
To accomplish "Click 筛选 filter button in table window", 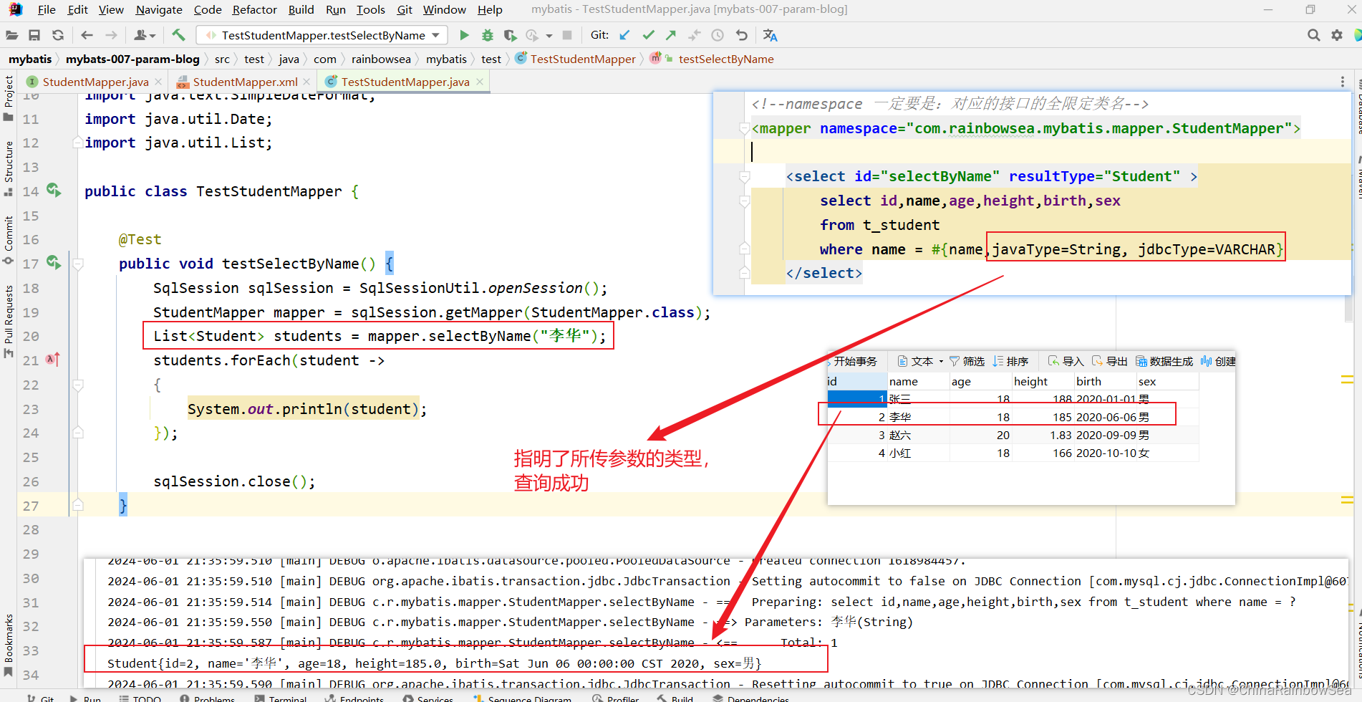I will (967, 361).
